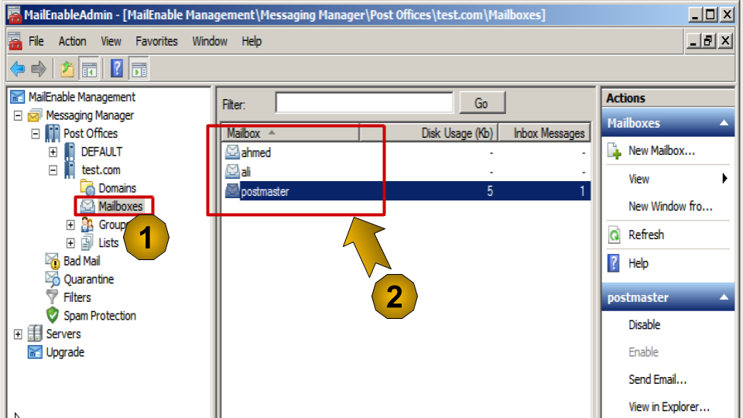Open the Window menu
Viewport: 743px width, 418px height.
click(210, 41)
